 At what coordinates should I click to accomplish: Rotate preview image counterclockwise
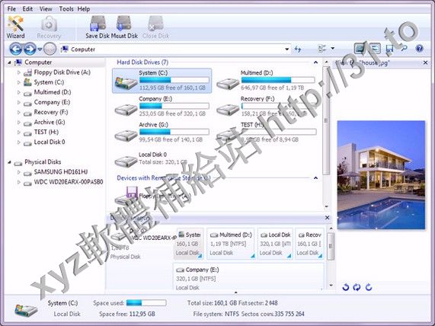pos(345,287)
